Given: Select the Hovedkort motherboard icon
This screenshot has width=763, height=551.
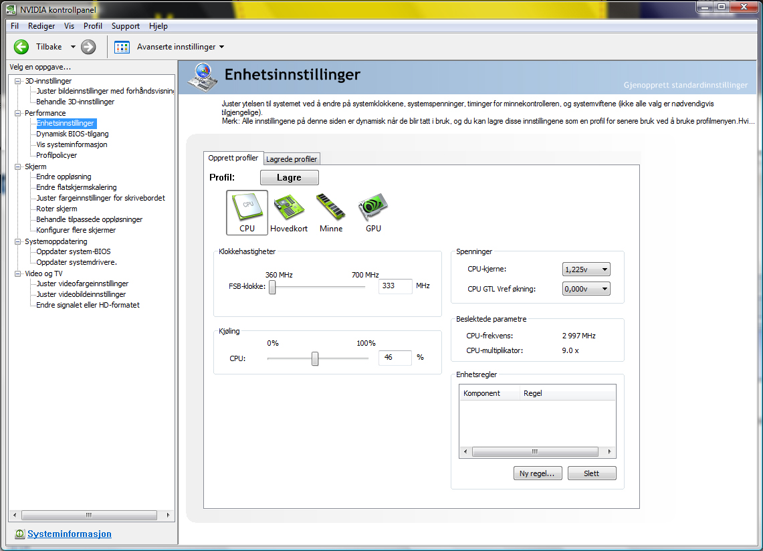Looking at the screenshot, I should 289,212.
